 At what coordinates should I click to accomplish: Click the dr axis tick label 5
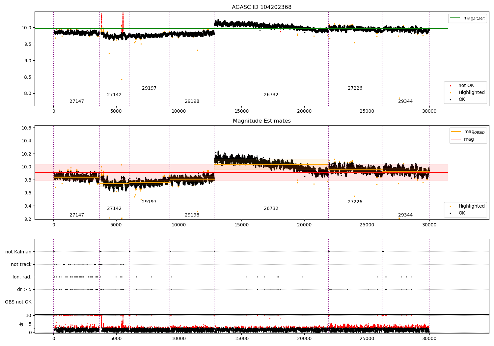pos(30,324)
